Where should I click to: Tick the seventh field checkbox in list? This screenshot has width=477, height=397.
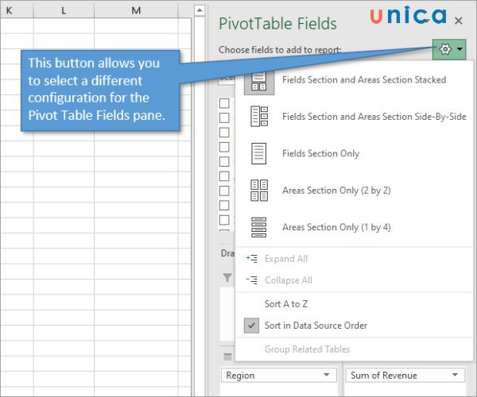click(224, 191)
